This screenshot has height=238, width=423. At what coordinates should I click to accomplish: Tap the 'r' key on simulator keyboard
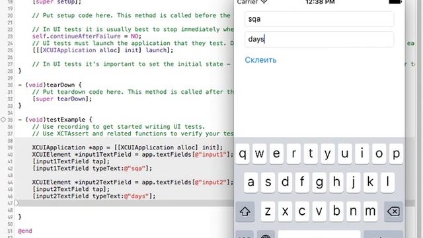pos(293,154)
